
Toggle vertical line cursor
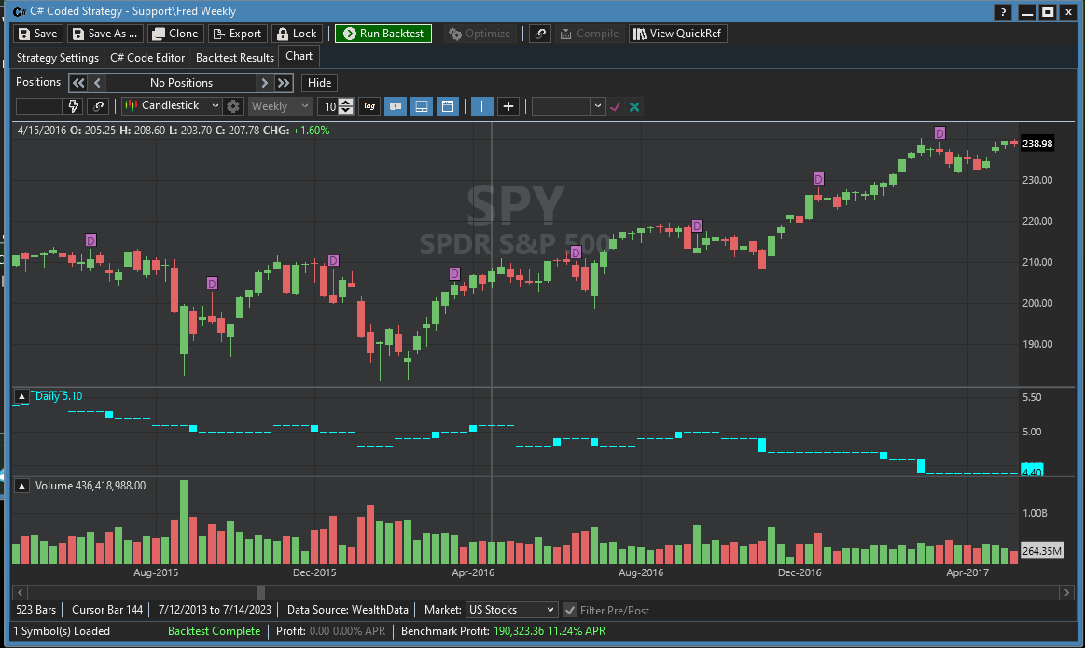click(481, 105)
